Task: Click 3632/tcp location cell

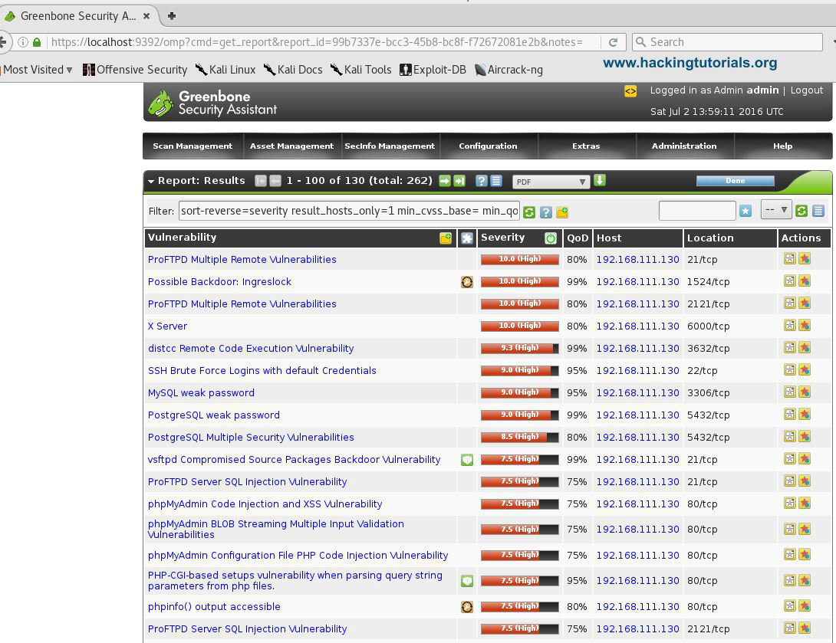Action: point(708,349)
